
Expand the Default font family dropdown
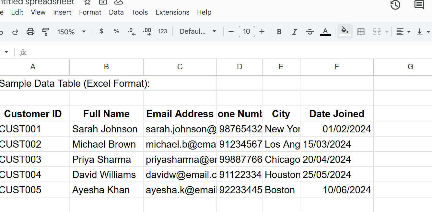pos(198,31)
